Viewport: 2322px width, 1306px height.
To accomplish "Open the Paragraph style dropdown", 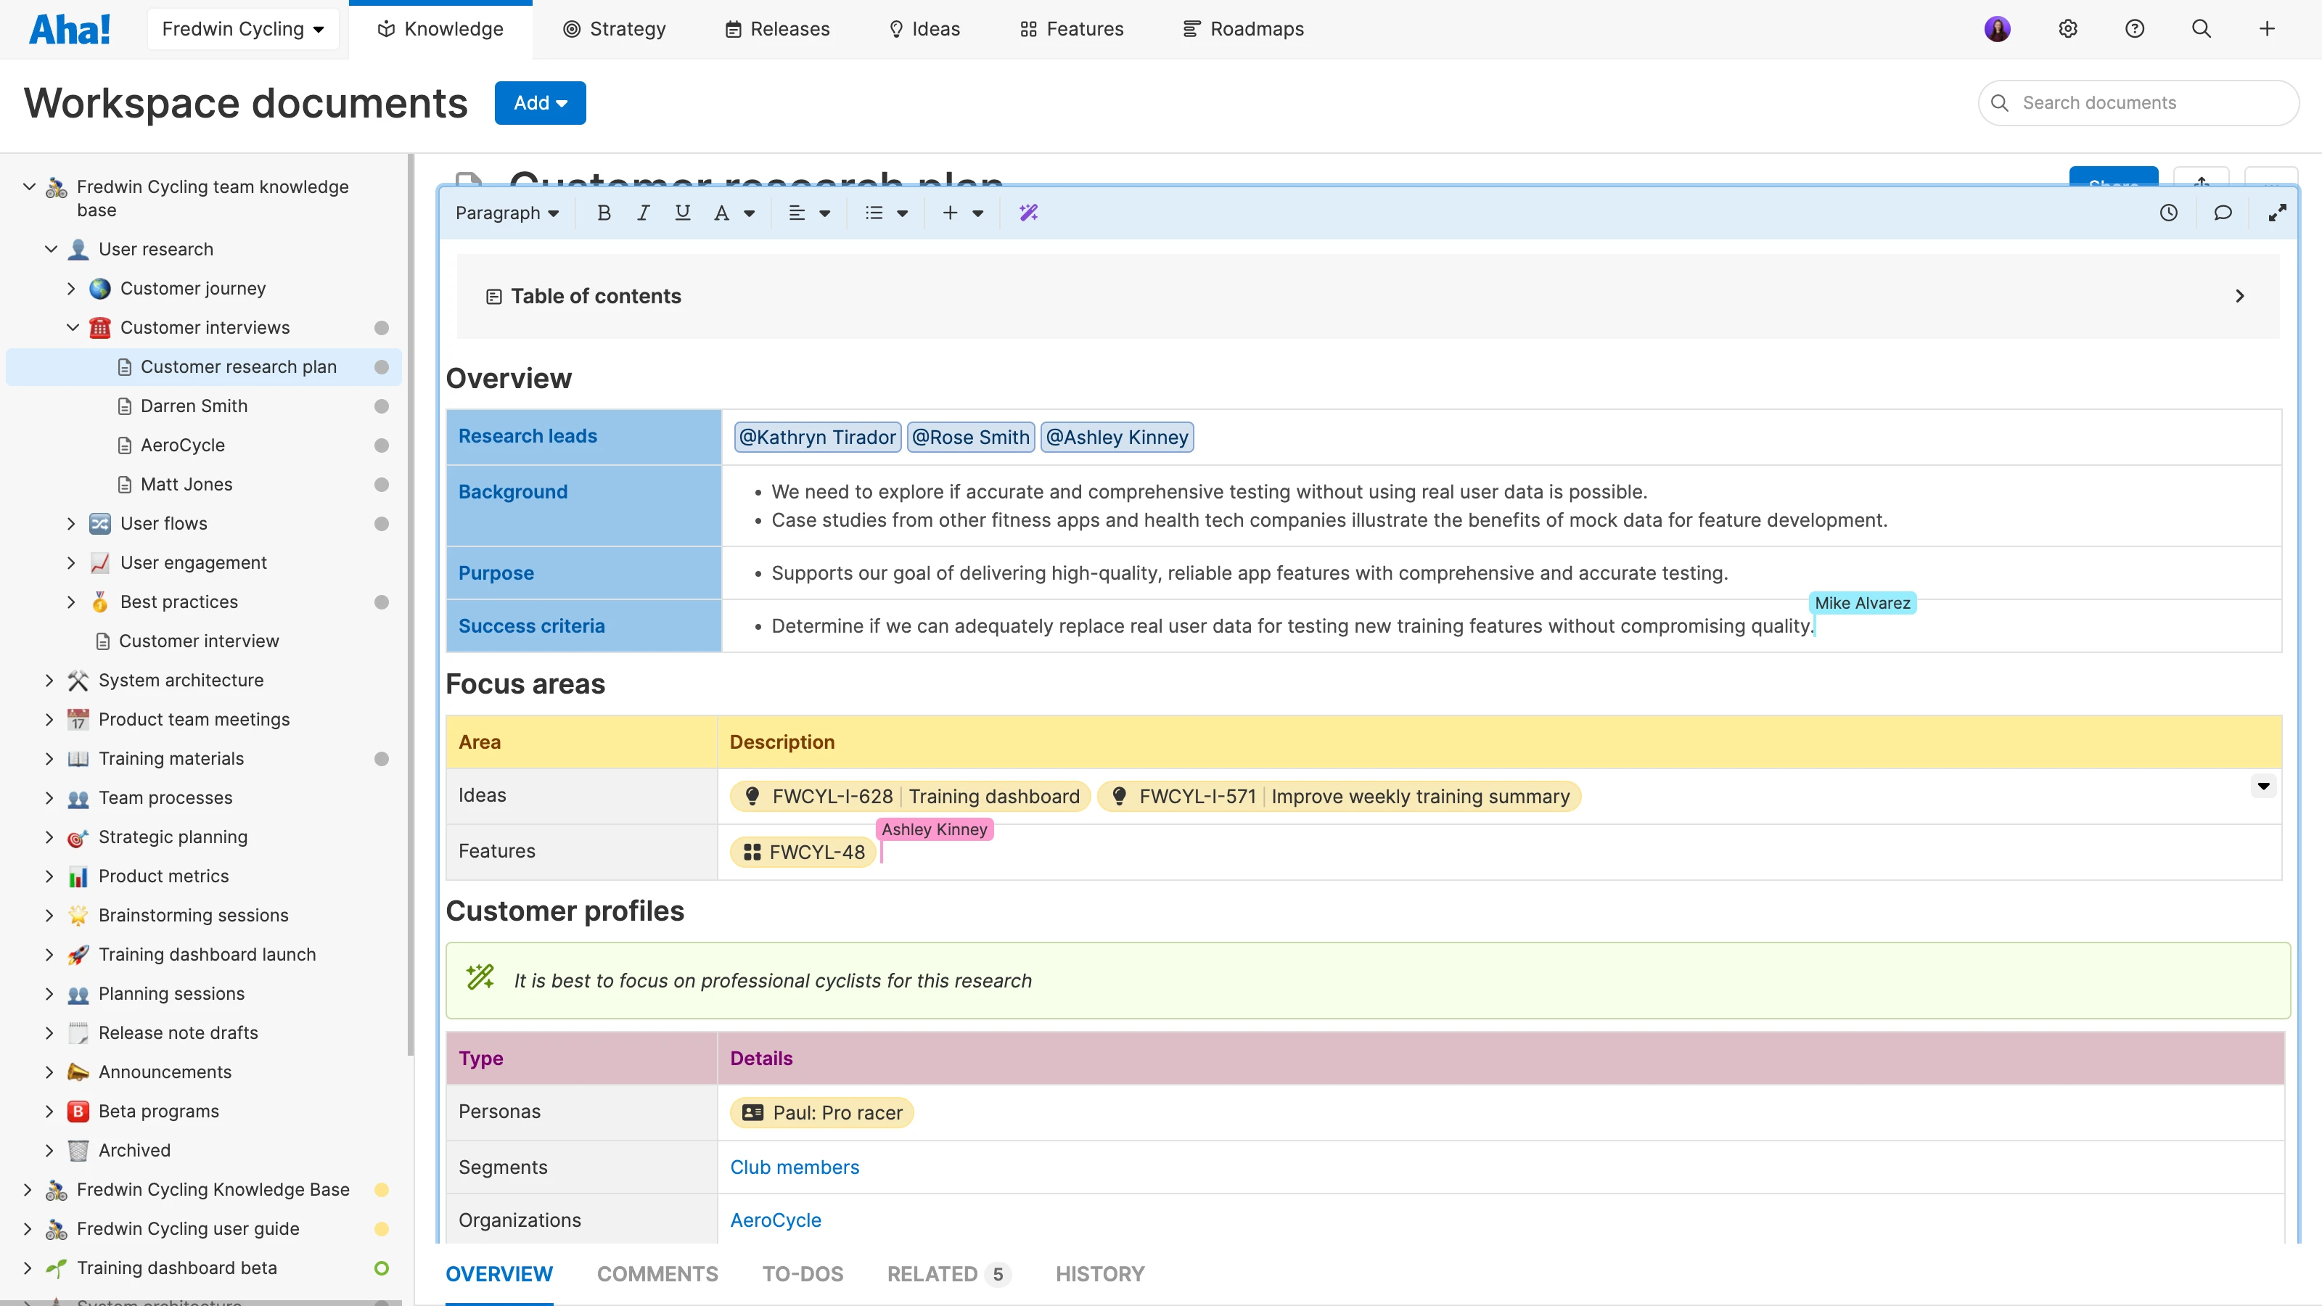I will click(x=506, y=213).
